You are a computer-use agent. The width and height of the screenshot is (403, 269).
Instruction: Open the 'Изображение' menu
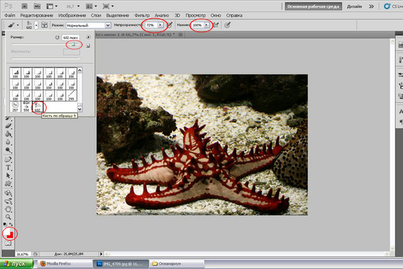pos(72,14)
